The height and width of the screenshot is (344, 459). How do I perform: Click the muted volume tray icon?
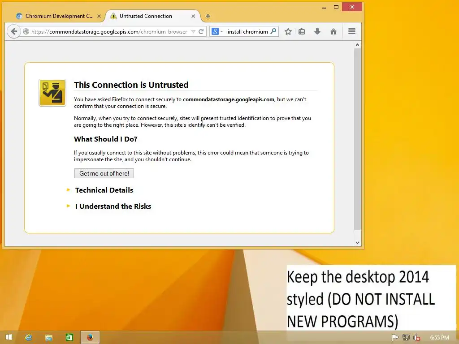[416, 338]
